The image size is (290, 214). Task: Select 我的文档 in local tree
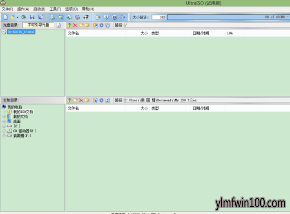(20, 117)
